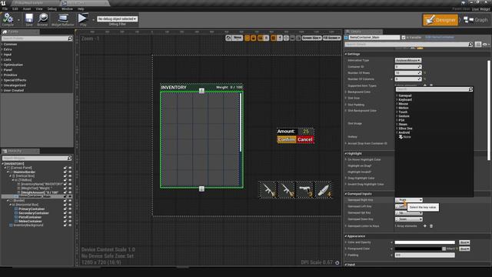Click the Search Palette field
This screenshot has width=492, height=277.
[x=37, y=38]
